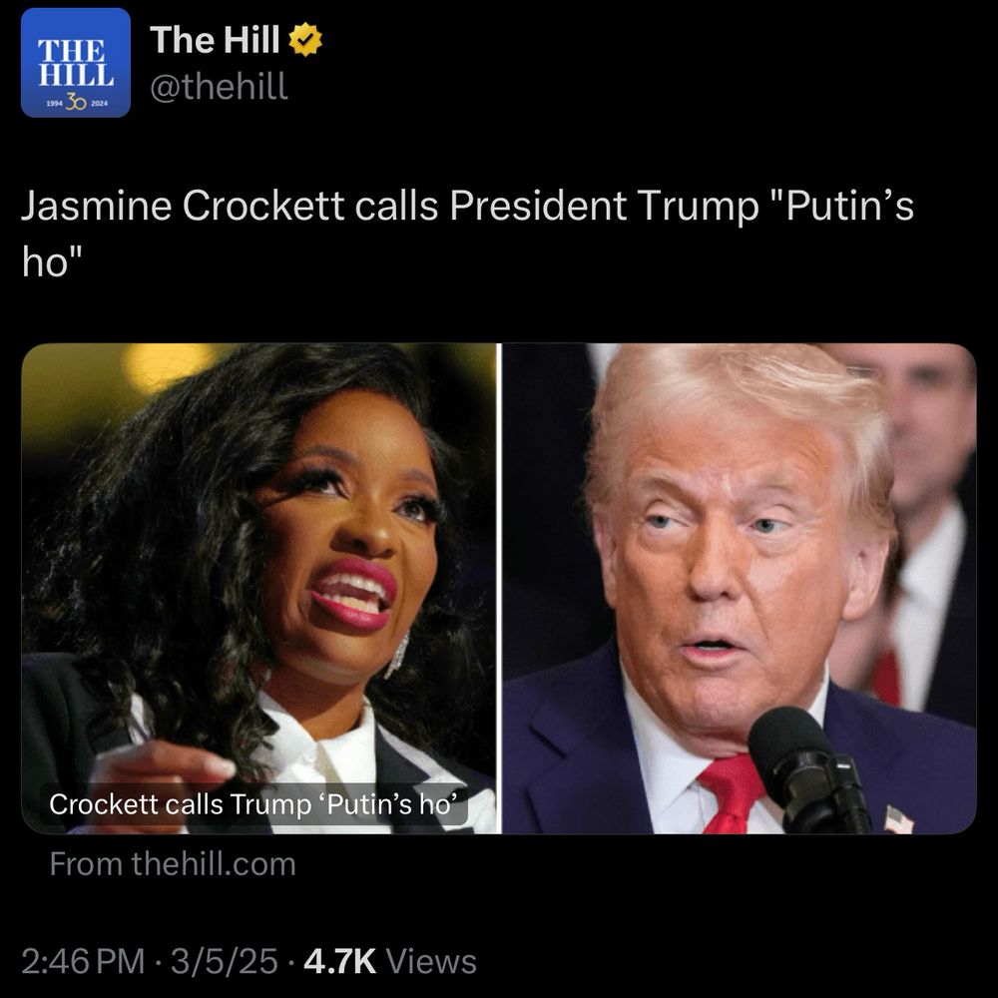Image resolution: width=998 pixels, height=998 pixels.
Task: Click the flag lapel pin in photo
Action: (898, 819)
